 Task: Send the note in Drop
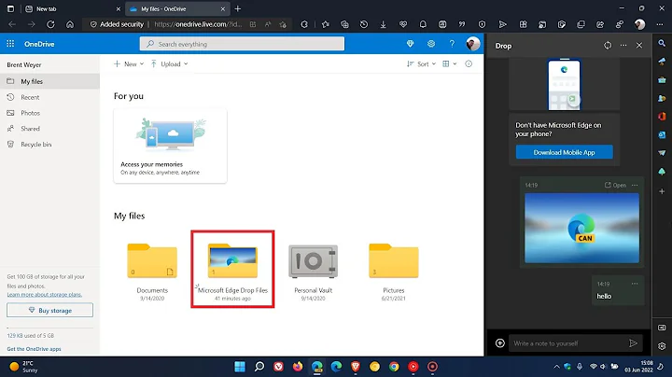pos(633,343)
